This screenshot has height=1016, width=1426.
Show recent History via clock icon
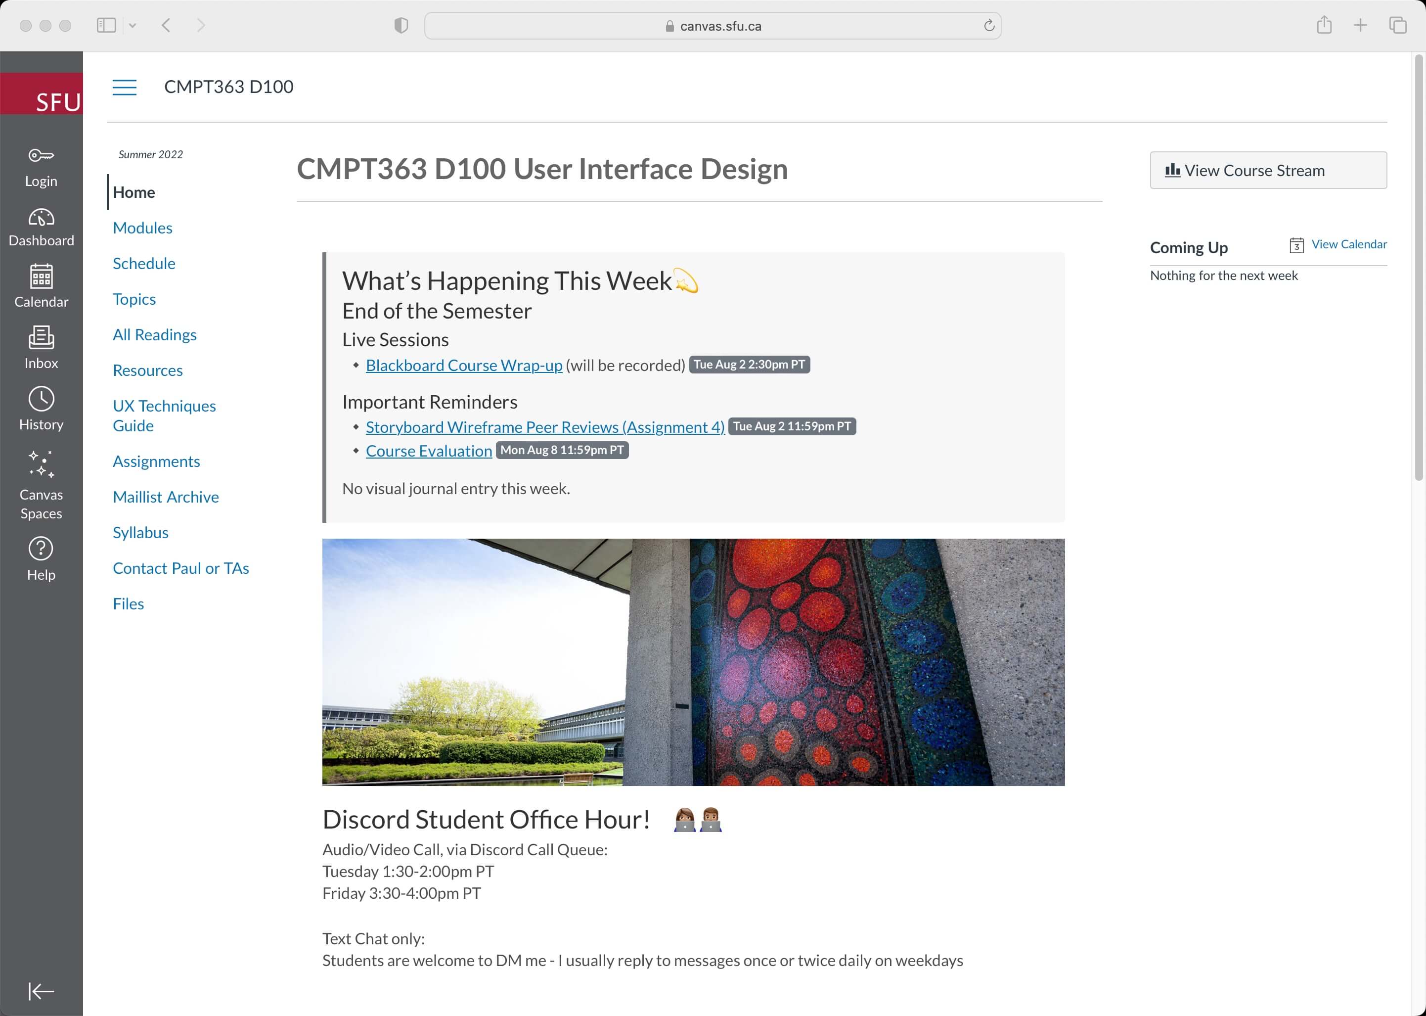pos(41,399)
